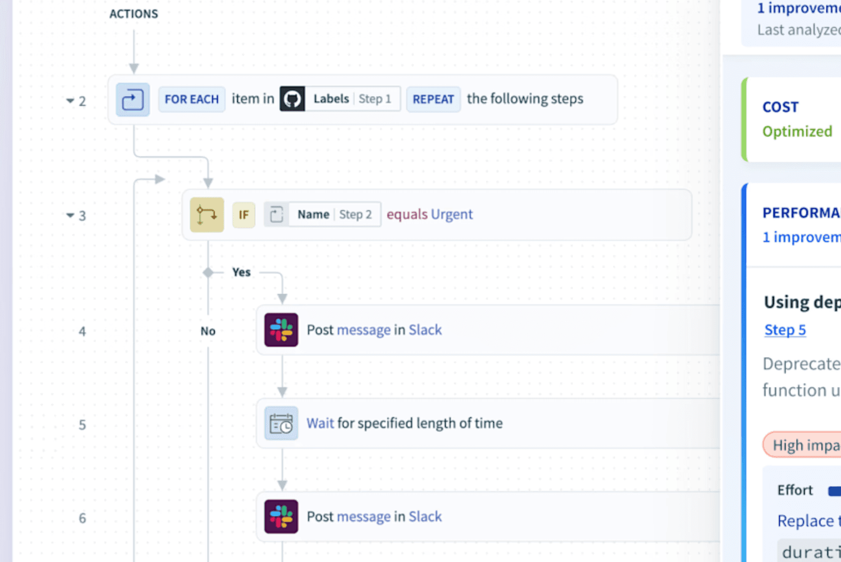Click 'the following steps' text in step 2
The height and width of the screenshot is (562, 841).
525,99
